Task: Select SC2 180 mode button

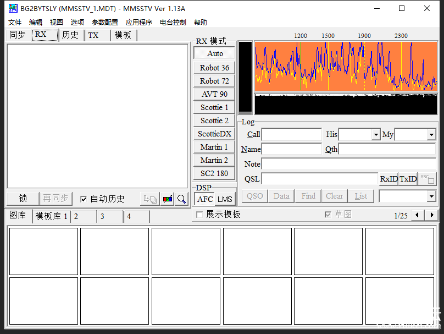Action: click(x=214, y=173)
